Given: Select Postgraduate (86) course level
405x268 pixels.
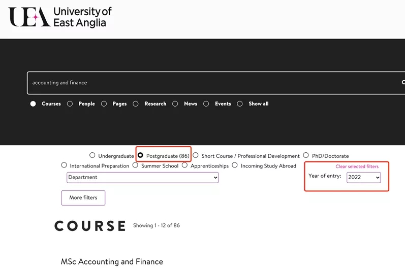Looking at the screenshot, I should point(140,156).
